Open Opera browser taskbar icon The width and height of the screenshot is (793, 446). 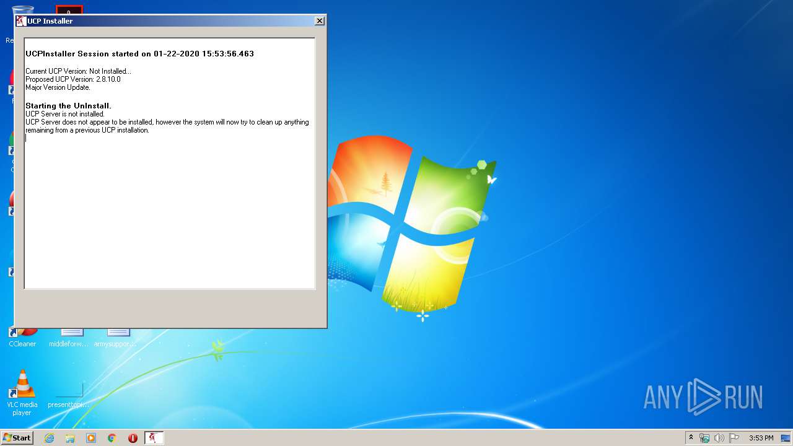tap(133, 438)
